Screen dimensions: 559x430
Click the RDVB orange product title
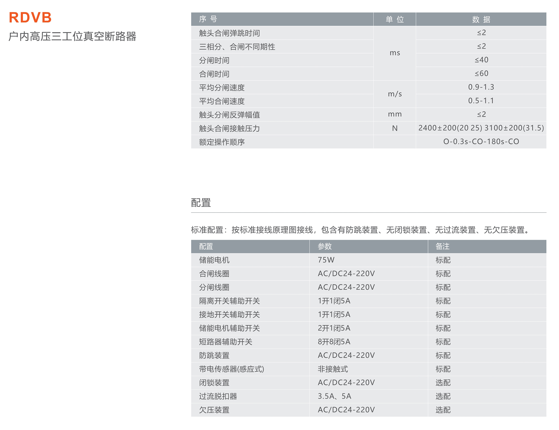30,17
